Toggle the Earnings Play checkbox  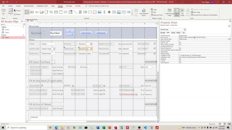coord(154,44)
